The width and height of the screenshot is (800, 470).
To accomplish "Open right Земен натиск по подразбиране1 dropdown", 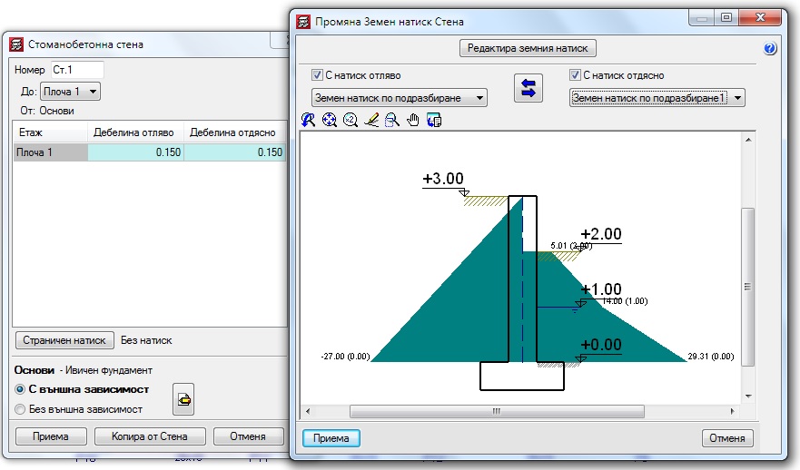I will (657, 98).
